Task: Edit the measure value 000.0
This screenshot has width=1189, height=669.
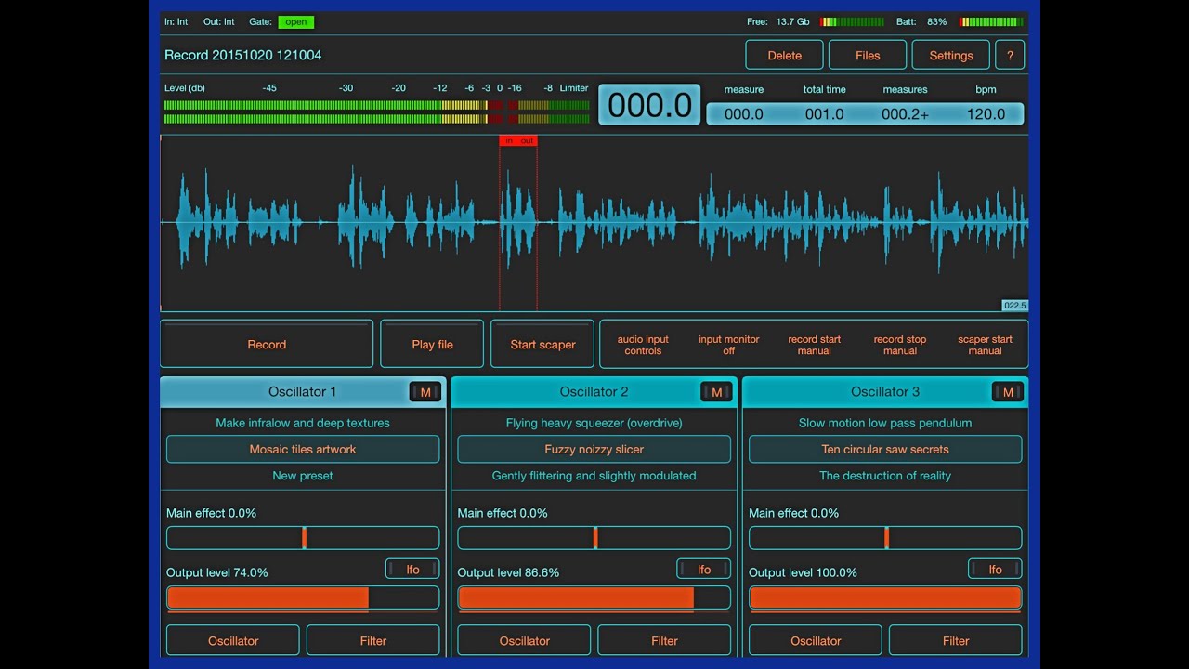Action: coord(743,114)
